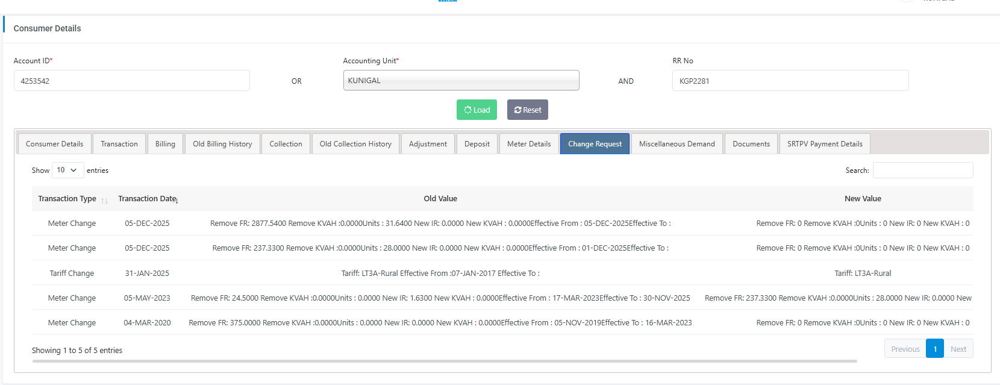This screenshot has width=1000, height=385.
Task: Click old value with Remove FR: 24.5000
Action: click(x=440, y=298)
